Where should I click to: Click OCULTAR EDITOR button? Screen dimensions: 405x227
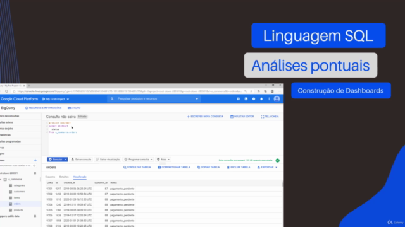point(242,117)
